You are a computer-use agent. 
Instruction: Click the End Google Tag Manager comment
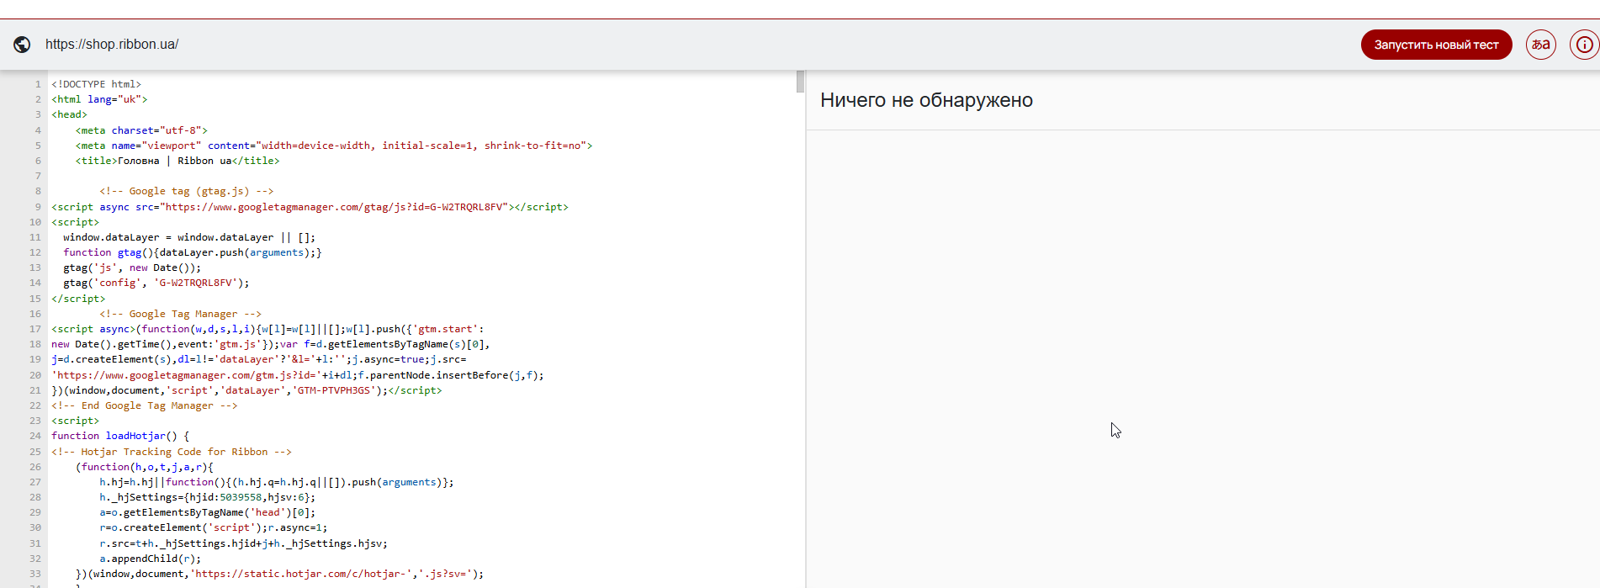click(144, 405)
